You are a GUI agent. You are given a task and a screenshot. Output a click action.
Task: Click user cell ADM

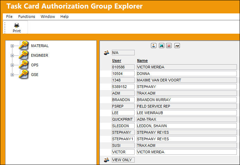[x=123, y=93]
